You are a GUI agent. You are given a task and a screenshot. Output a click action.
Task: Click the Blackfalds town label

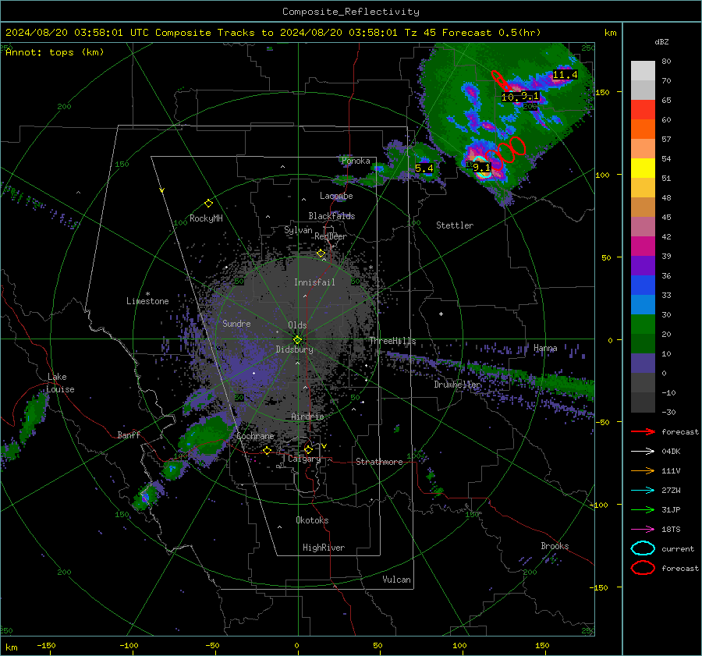pos(331,216)
